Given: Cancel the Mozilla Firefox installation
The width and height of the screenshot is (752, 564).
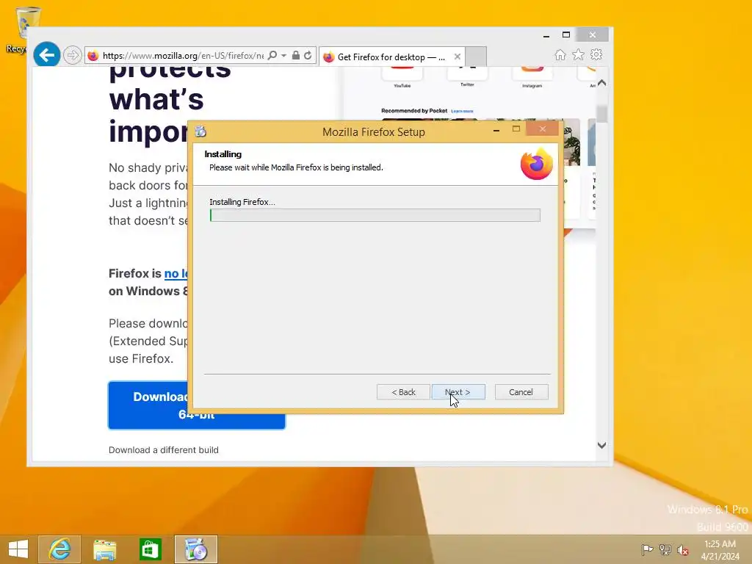Looking at the screenshot, I should (x=521, y=392).
